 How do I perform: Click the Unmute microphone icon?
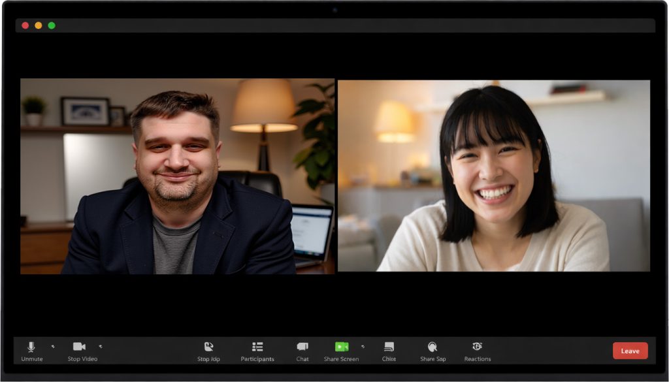click(x=31, y=347)
